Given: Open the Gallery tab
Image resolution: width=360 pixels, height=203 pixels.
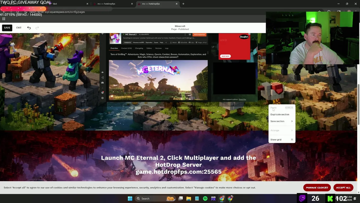Looking at the screenshot, I should [149, 48].
